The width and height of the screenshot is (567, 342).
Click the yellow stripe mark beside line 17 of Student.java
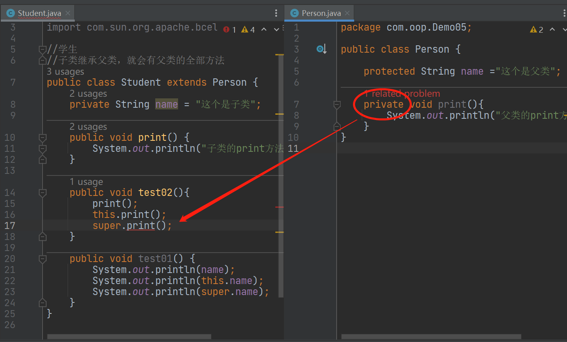(x=279, y=232)
